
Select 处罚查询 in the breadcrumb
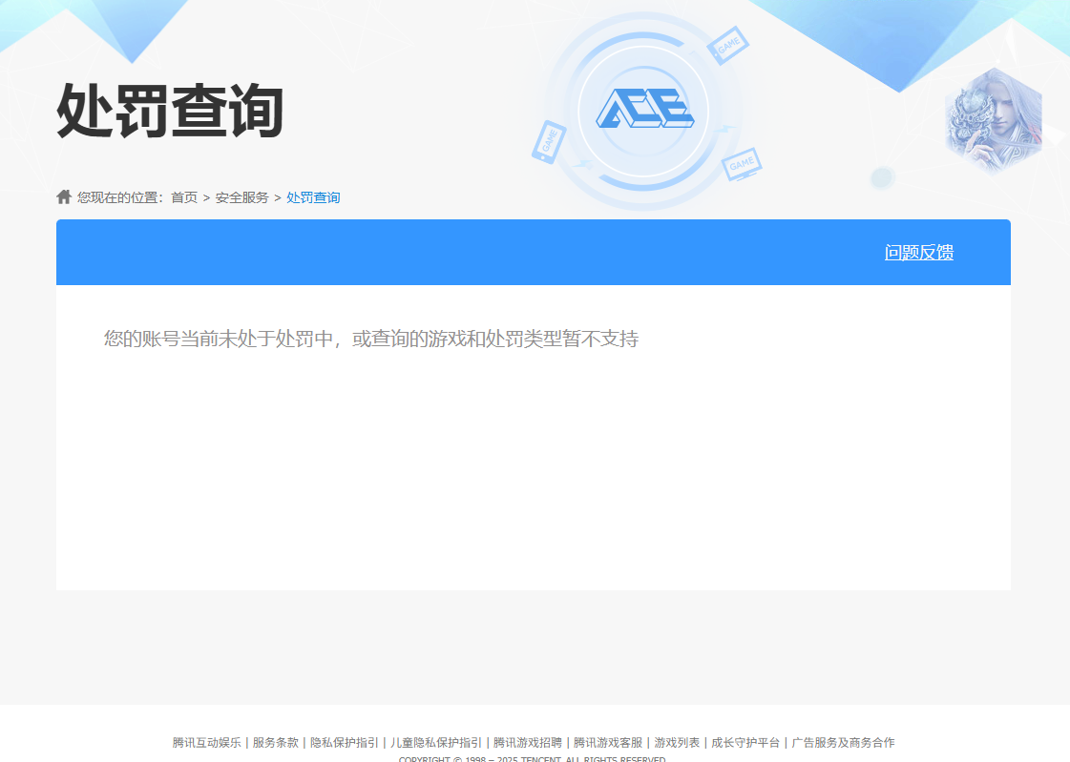tap(311, 197)
